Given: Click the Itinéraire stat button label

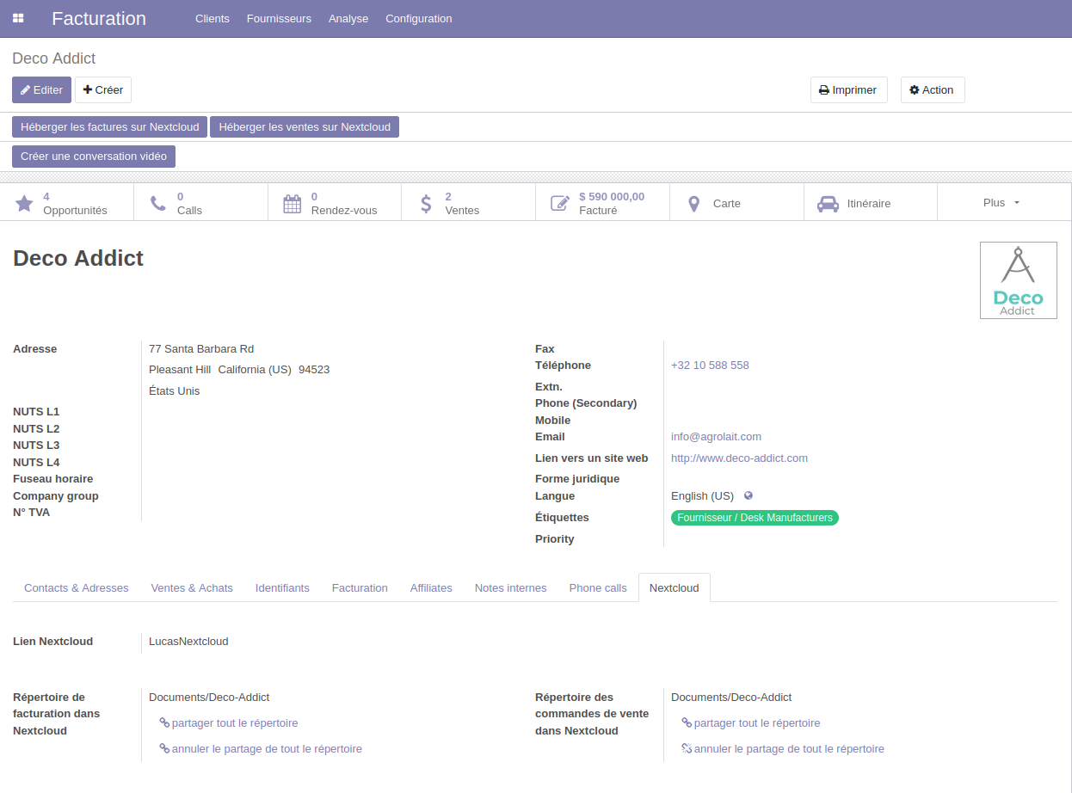Looking at the screenshot, I should (869, 204).
